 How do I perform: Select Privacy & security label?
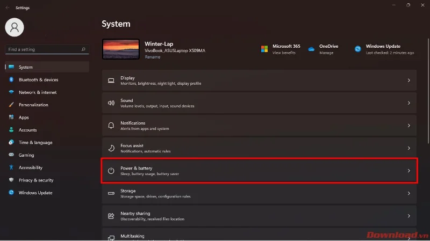pyautogui.click(x=36, y=180)
